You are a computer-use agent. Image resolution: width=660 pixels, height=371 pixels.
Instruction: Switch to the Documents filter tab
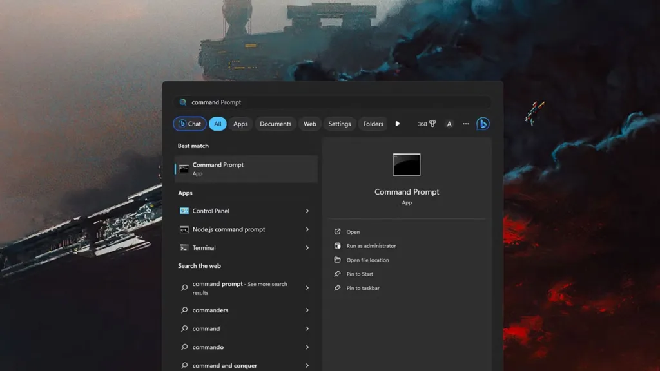pos(275,124)
